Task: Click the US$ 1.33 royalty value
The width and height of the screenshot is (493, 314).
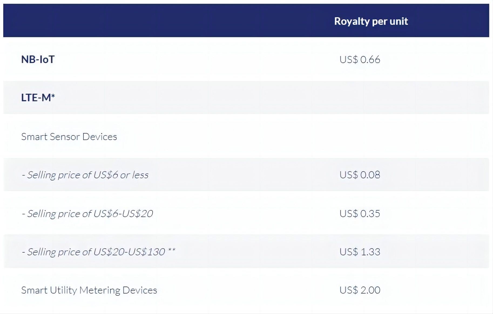Action: (360, 252)
